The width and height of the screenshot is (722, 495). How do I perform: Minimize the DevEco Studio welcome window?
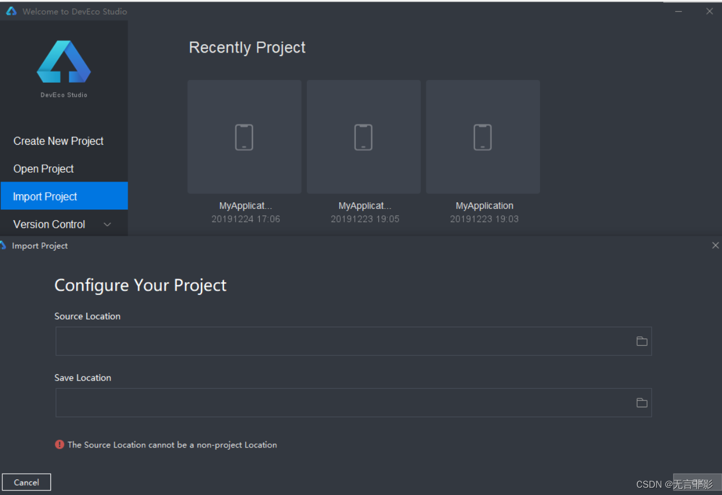coord(678,11)
